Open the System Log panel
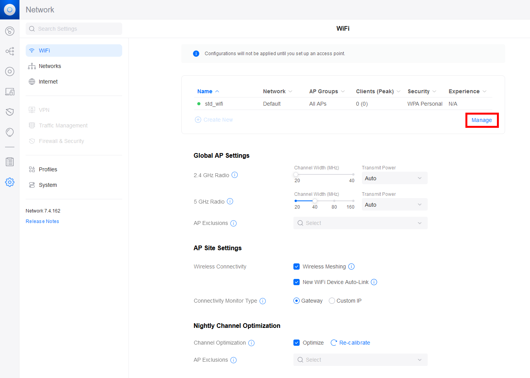 pyautogui.click(x=10, y=161)
